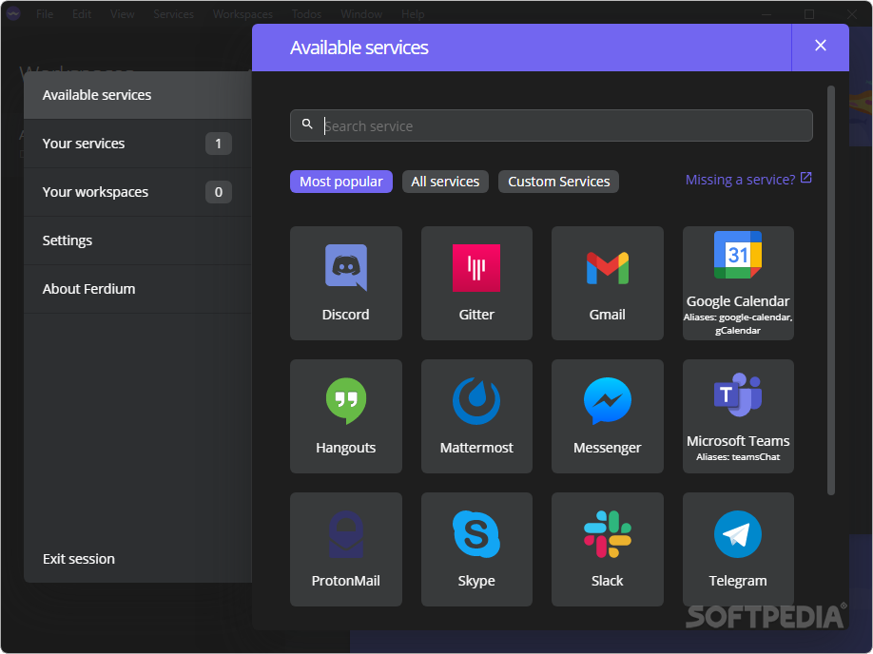The image size is (873, 654).
Task: Open the Workspaces menu
Action: coord(242,13)
